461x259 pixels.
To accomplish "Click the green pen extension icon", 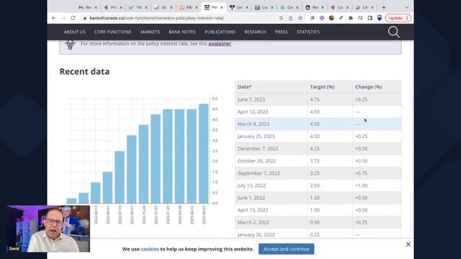I will point(341,18).
